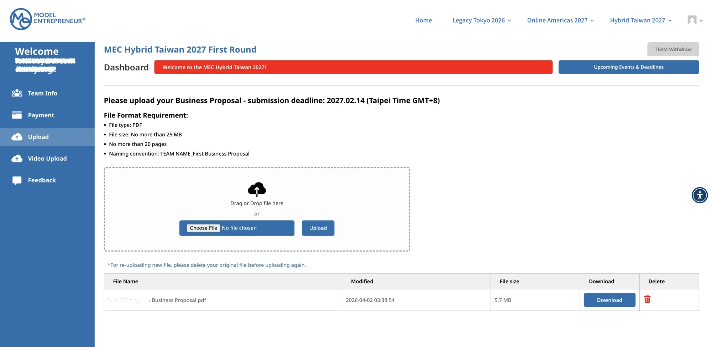
Task: Select Feedback in the sidebar
Action: click(47, 180)
